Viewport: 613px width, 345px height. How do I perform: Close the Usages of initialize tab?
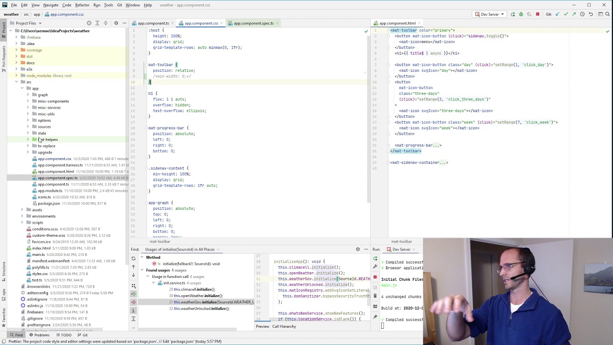pyautogui.click(x=218, y=249)
